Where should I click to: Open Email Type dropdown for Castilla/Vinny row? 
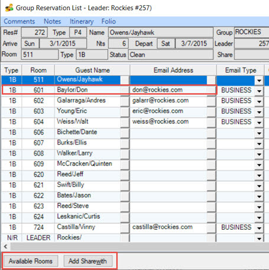click(259, 228)
